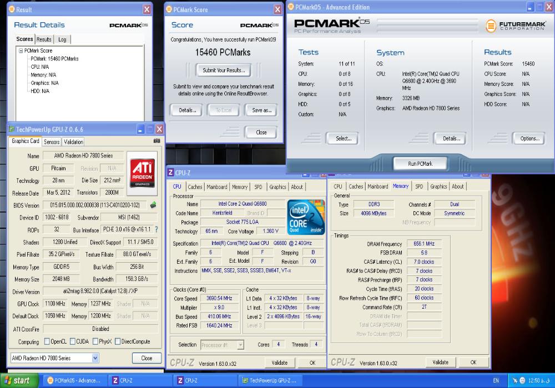Click the GPU-Z screenshot camera icon
Screen dimensions: 555x388
(x=157, y=141)
